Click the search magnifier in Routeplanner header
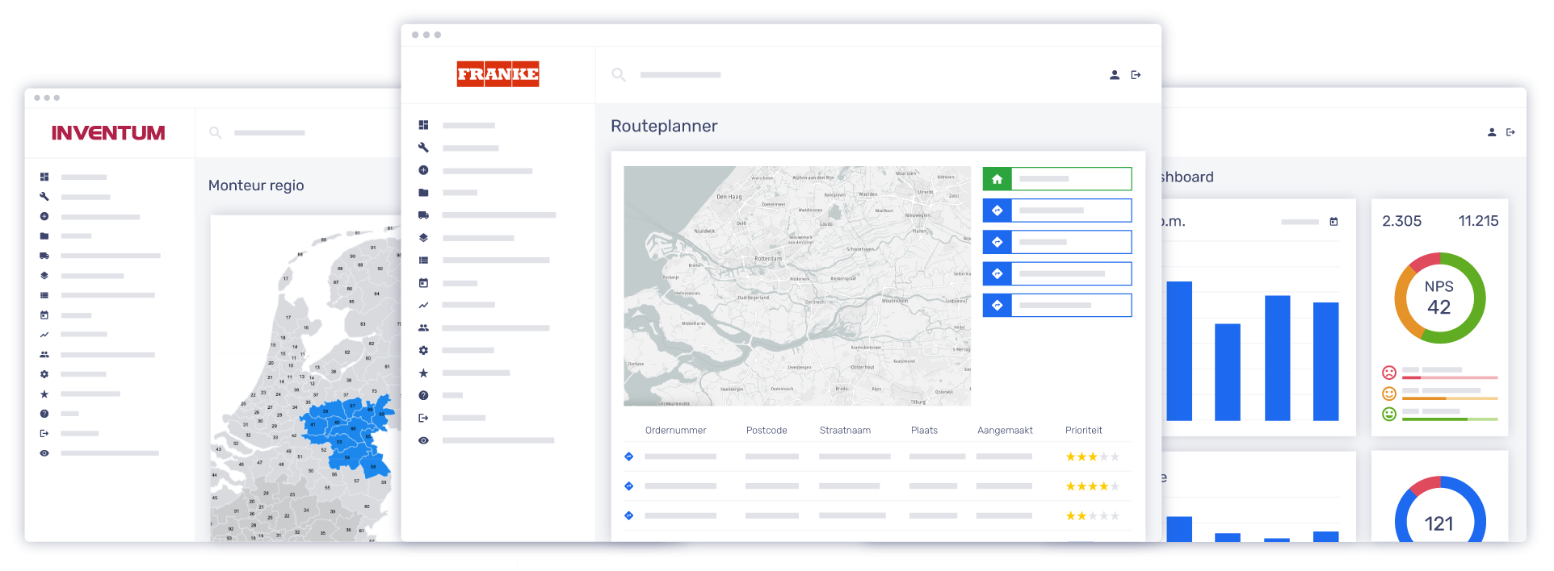Screen dimensions: 1554x571 (x=619, y=75)
